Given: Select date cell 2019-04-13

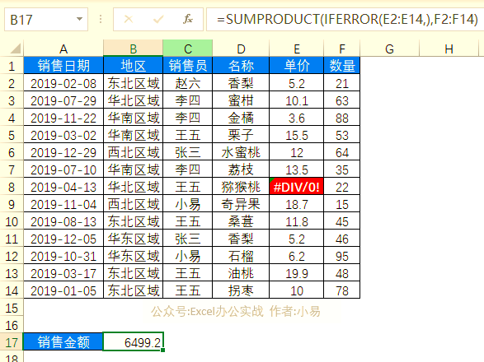Looking at the screenshot, I should (63, 186).
